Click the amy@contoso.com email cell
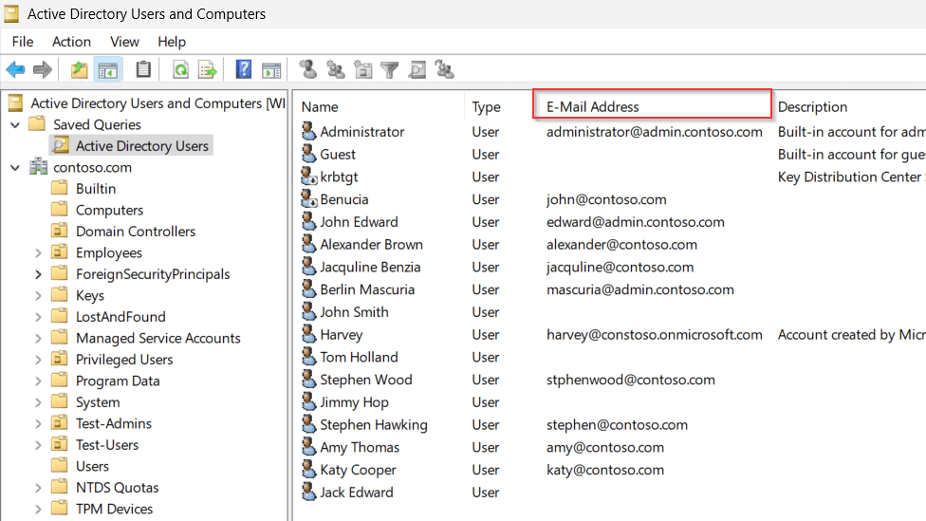The height and width of the screenshot is (521, 926). pyautogui.click(x=604, y=448)
